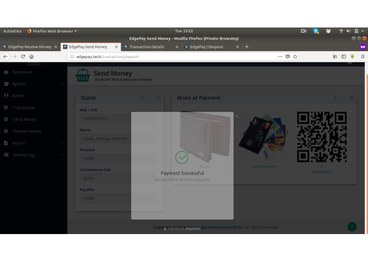Click the Name input field
Screen dimensions: 368x261
pos(118,138)
